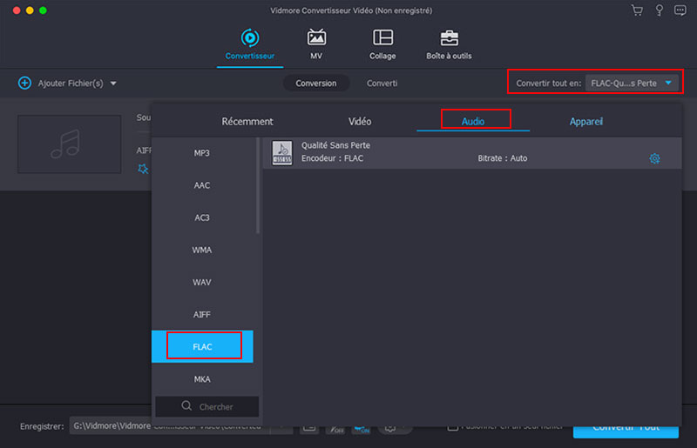Open the Convertir tout en format dropdown
This screenshot has height=448, width=697.
point(632,84)
